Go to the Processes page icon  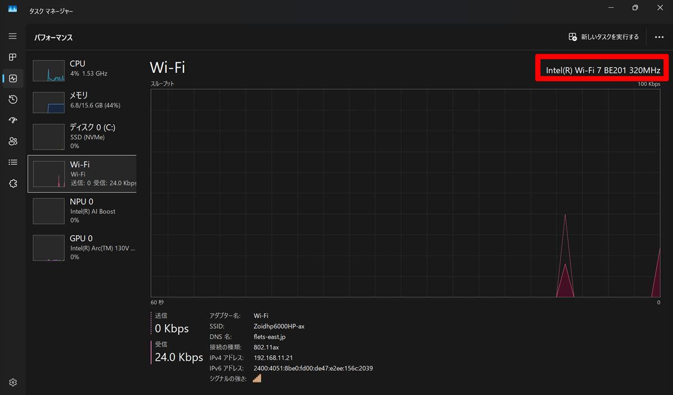point(13,57)
